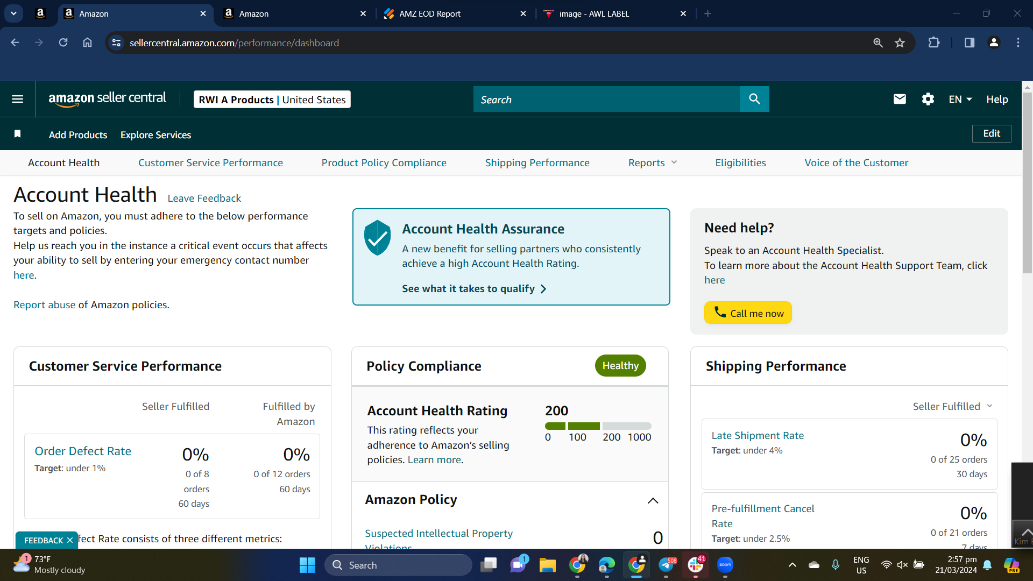The image size is (1033, 581).
Task: Open the Report abuse link
Action: click(44, 304)
